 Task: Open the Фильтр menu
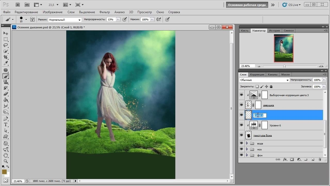[104, 12]
